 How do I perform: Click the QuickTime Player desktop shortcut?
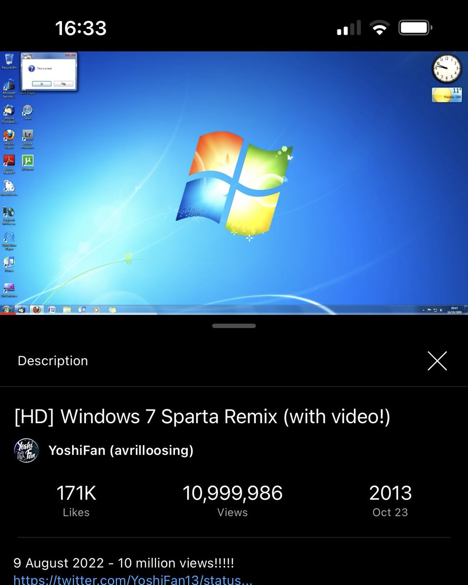pos(9,241)
